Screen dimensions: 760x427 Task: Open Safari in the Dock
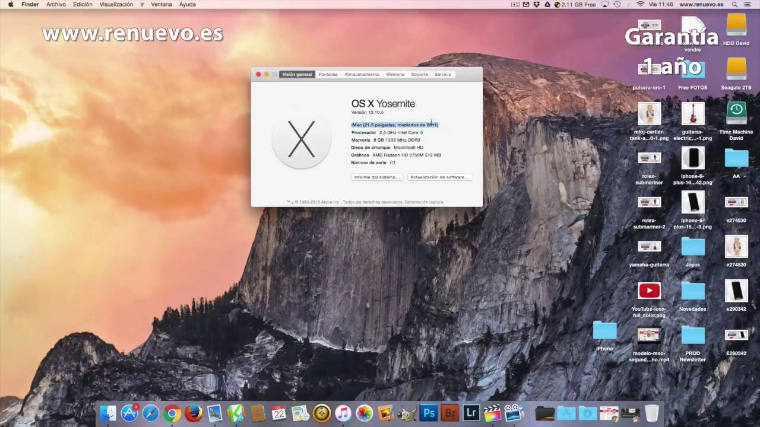pos(151,413)
